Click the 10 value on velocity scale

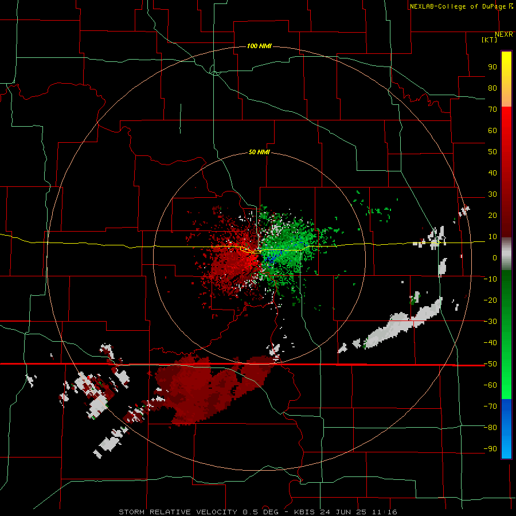pyautogui.click(x=492, y=237)
